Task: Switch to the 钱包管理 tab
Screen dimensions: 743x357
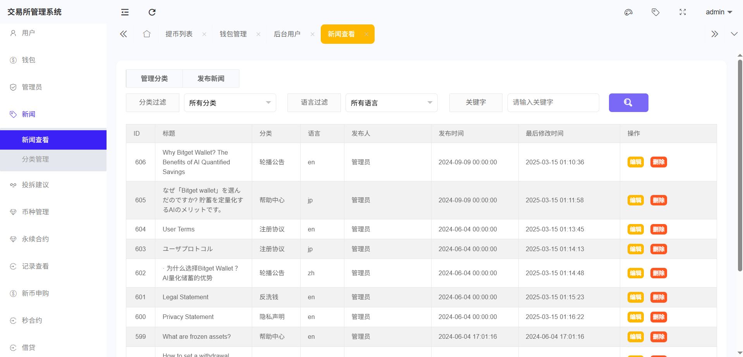Action: (x=233, y=34)
